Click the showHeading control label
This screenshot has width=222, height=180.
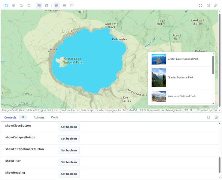(x=15, y=172)
